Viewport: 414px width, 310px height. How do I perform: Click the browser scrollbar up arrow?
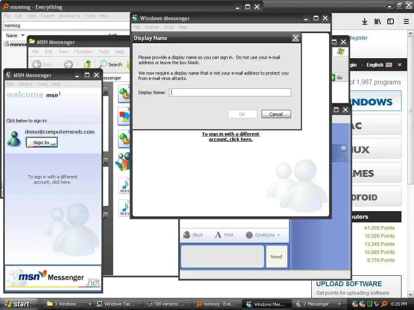(x=411, y=34)
